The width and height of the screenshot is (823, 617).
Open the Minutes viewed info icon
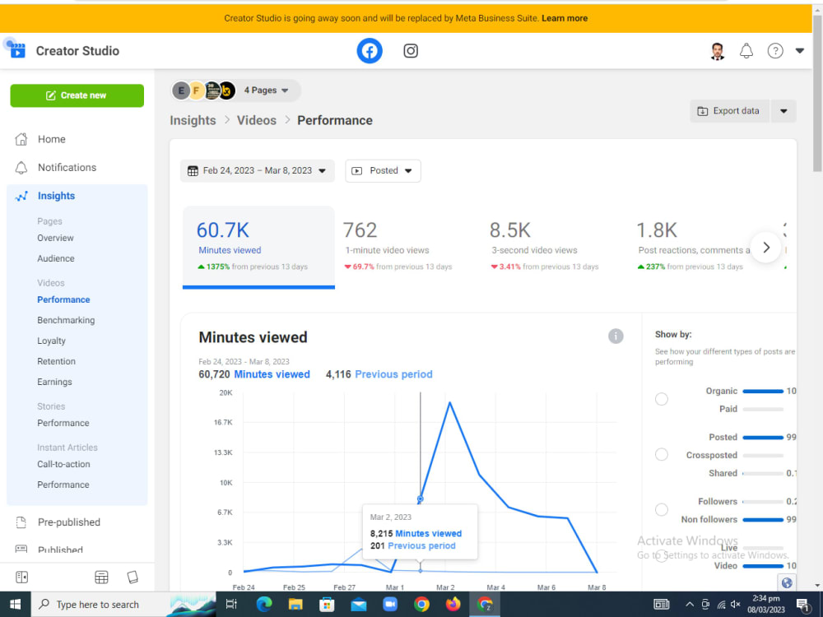[x=616, y=336]
